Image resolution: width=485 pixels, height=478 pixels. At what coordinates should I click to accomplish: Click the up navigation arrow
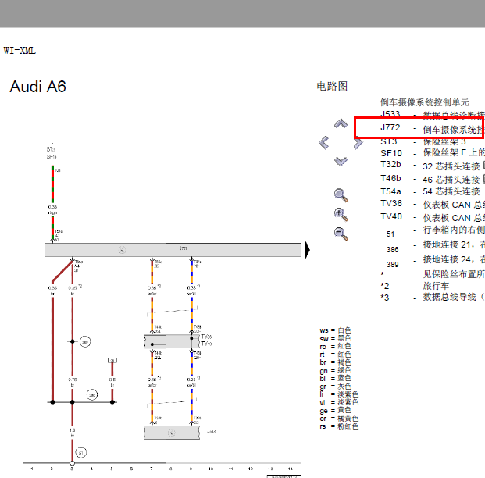point(341,123)
